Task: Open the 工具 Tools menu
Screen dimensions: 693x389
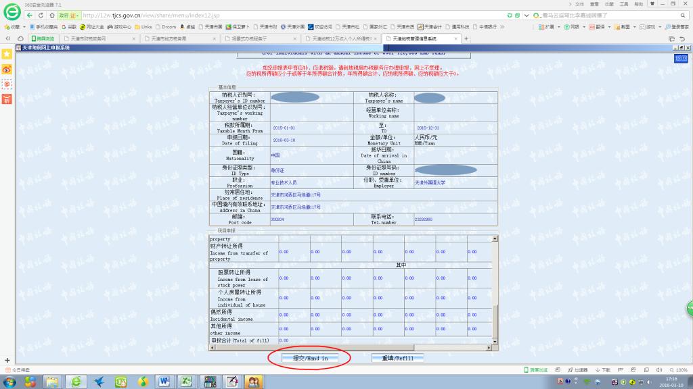Action: coord(623,4)
